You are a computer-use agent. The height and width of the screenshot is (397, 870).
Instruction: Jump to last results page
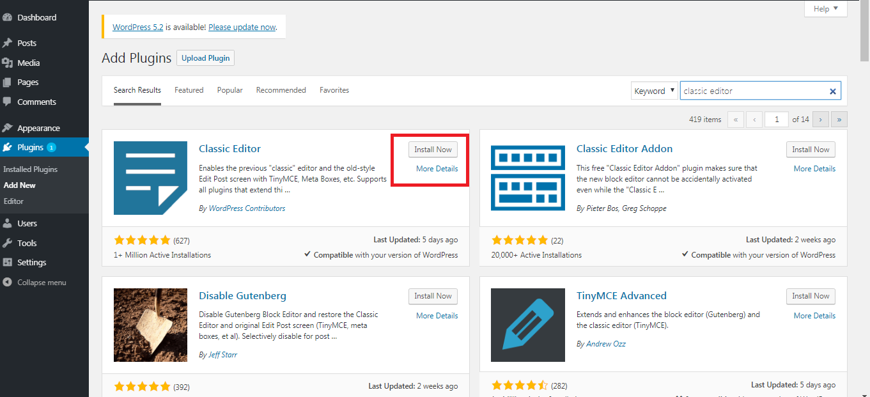point(839,119)
